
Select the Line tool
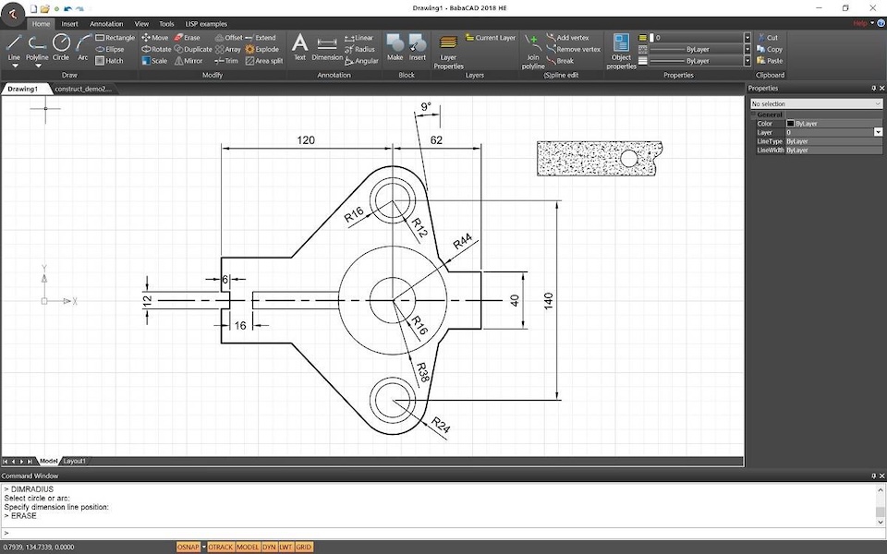[13, 43]
